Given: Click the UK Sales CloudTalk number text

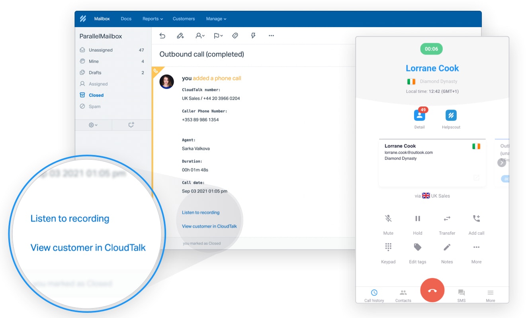Looking at the screenshot, I should coord(211,98).
